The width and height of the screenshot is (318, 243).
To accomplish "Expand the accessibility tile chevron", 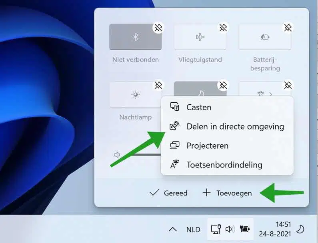I will (x=271, y=94).
